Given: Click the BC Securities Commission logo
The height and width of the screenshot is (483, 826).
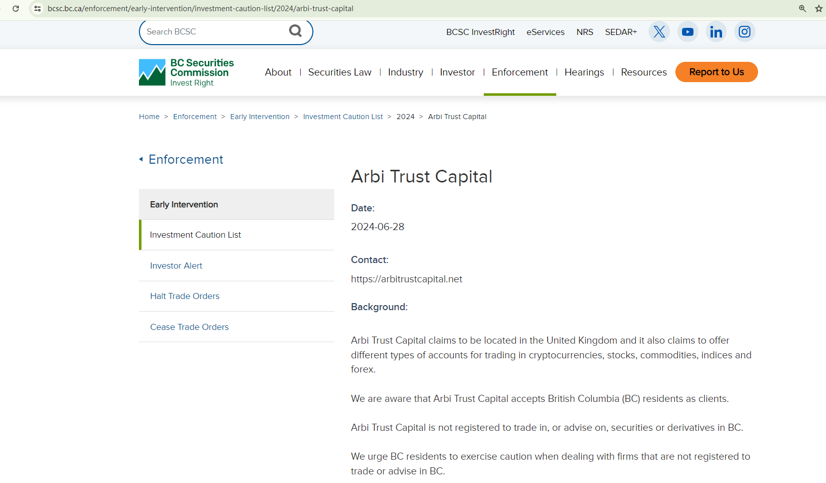Looking at the screenshot, I should [x=186, y=72].
